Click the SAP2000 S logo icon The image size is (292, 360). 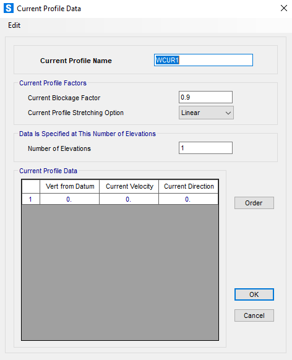pyautogui.click(x=9, y=8)
